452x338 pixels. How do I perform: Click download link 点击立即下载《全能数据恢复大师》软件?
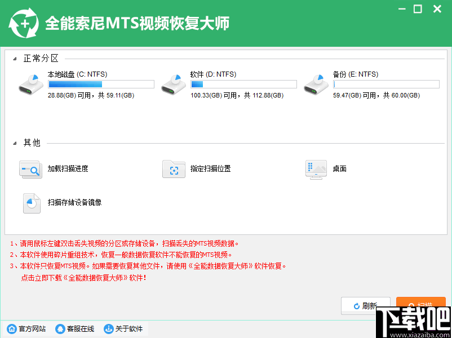84,278
